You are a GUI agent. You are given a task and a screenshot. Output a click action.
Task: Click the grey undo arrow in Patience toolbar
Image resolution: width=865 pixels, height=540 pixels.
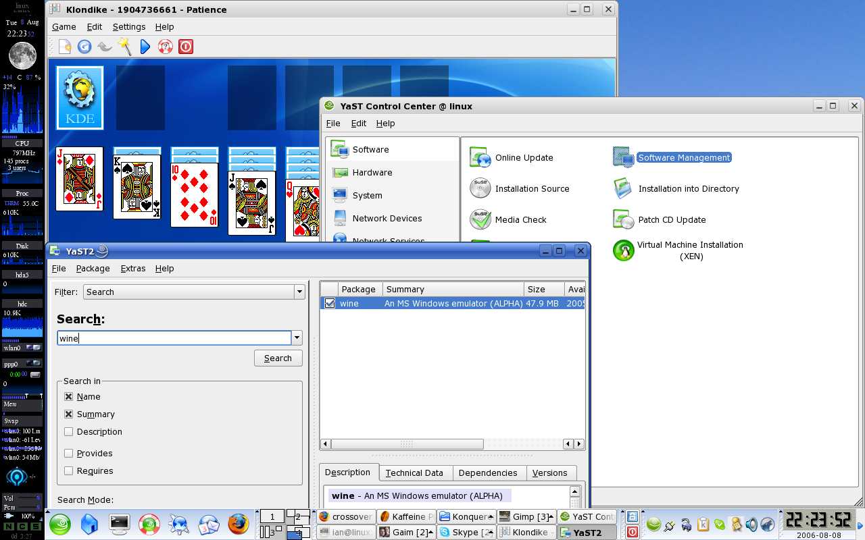[x=105, y=47]
